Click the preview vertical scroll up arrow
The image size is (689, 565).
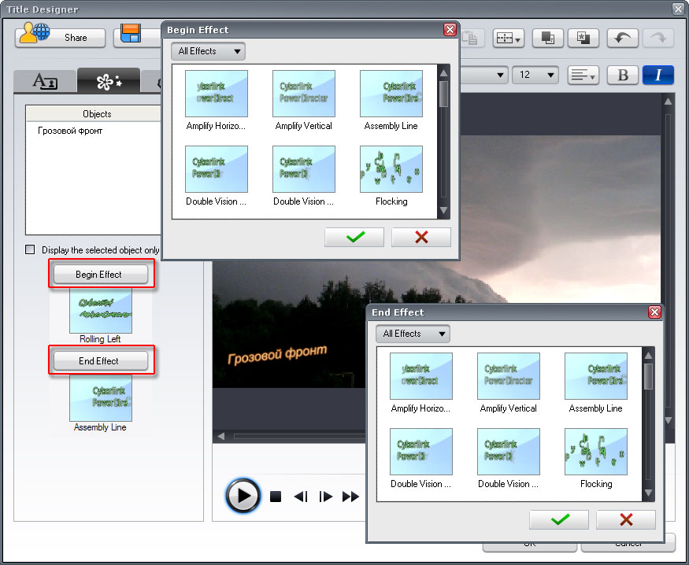(668, 102)
